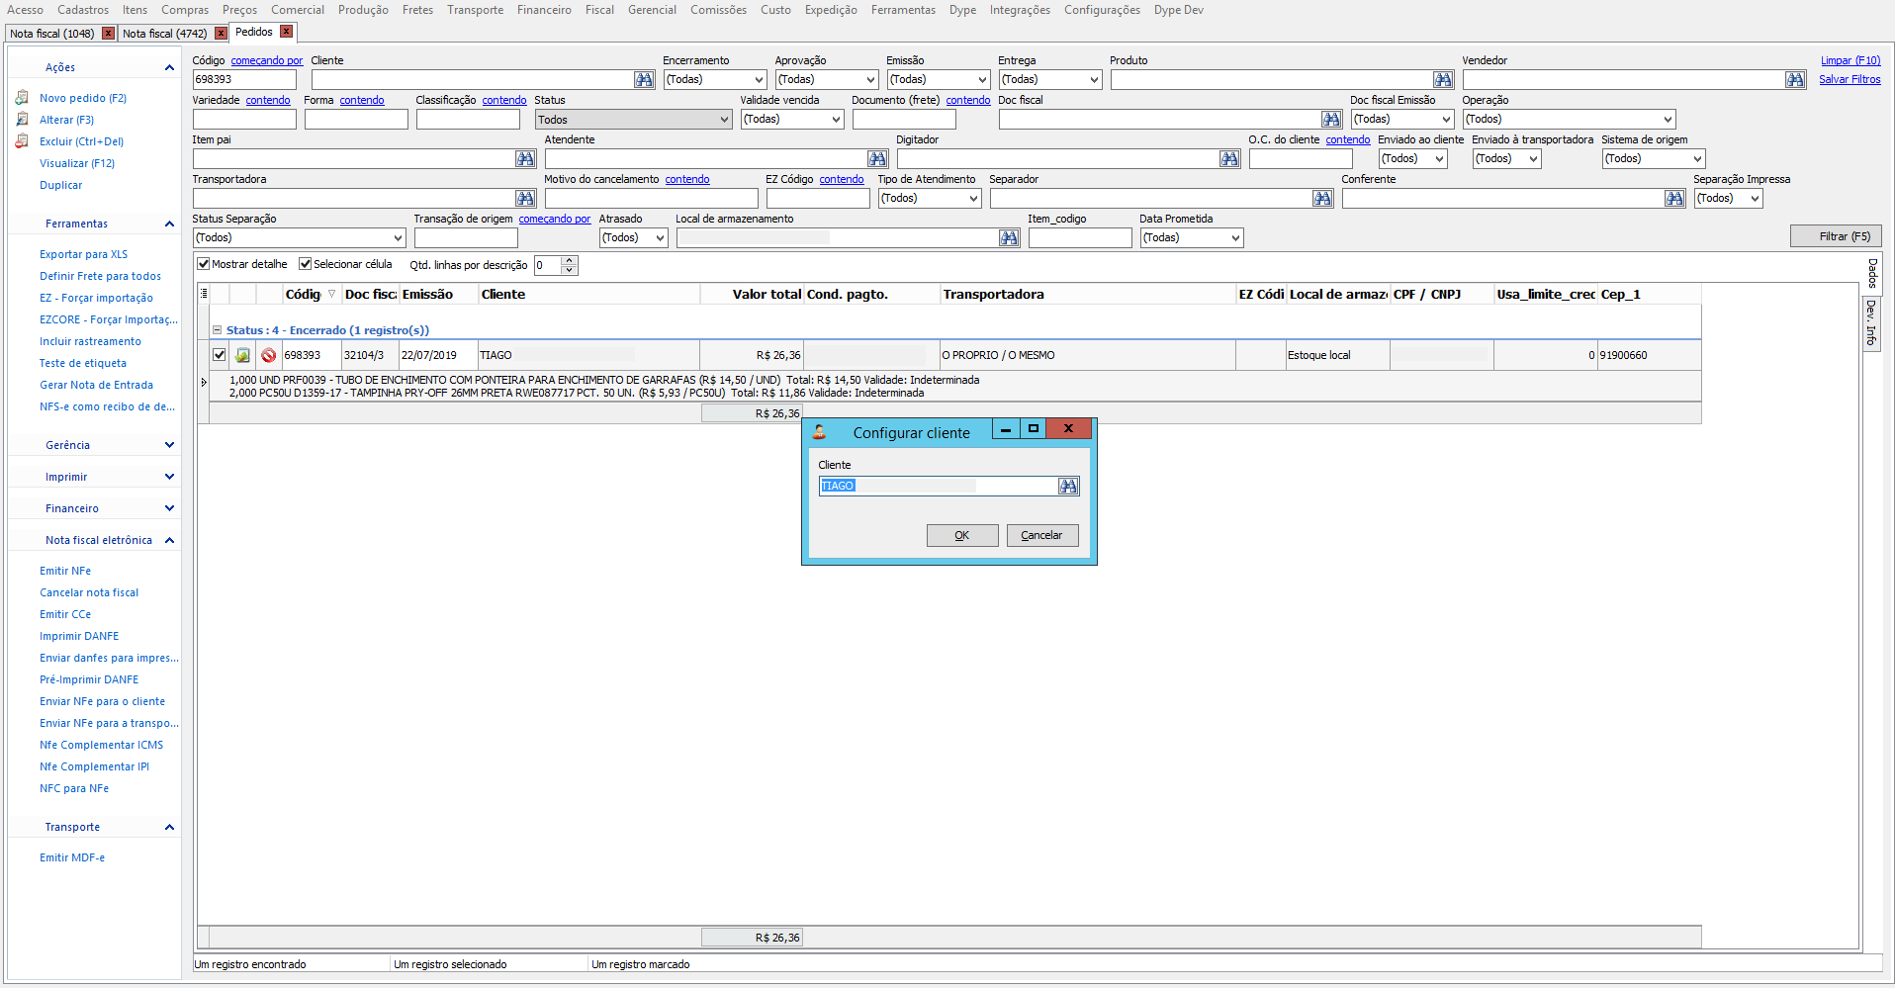Expand the Gerência sidebar section
The width and height of the screenshot is (1895, 988).
pos(169,445)
